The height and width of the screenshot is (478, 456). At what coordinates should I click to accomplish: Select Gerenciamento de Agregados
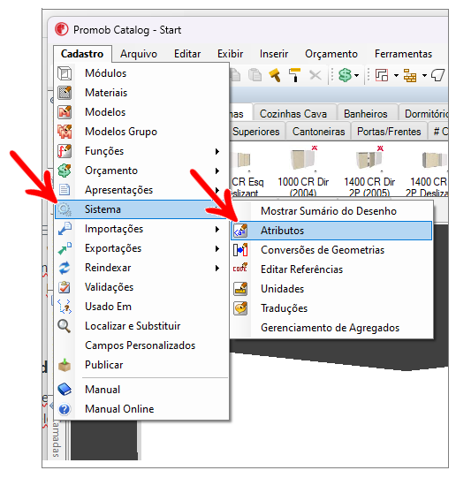(331, 328)
